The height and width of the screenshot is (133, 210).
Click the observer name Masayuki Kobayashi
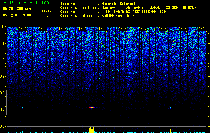pos(120,4)
